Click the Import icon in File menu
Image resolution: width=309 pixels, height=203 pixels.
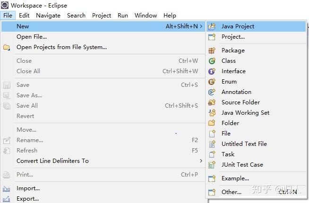(x=6, y=189)
